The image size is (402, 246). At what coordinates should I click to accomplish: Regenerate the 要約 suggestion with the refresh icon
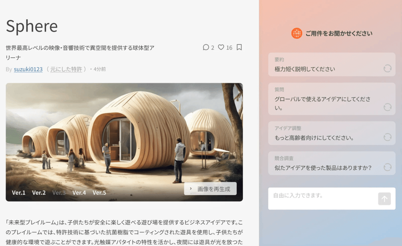[x=388, y=68]
